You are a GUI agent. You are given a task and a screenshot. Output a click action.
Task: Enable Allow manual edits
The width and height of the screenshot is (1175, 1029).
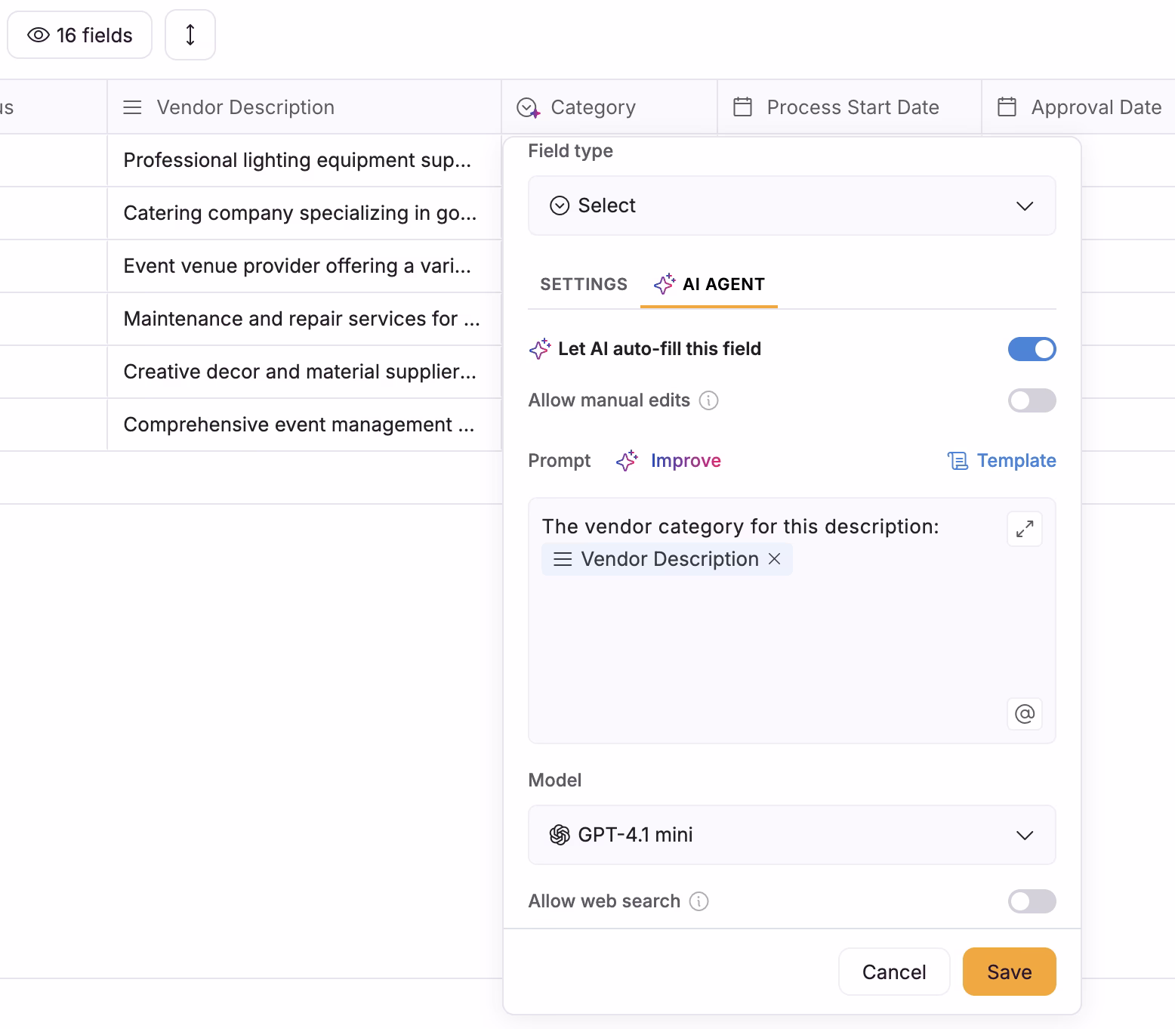point(1032,400)
